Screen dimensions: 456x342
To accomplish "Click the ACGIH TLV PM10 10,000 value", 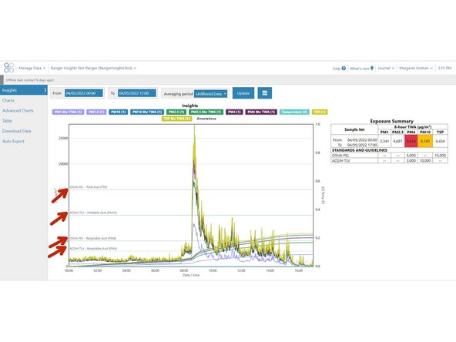I will pyautogui.click(x=425, y=160).
